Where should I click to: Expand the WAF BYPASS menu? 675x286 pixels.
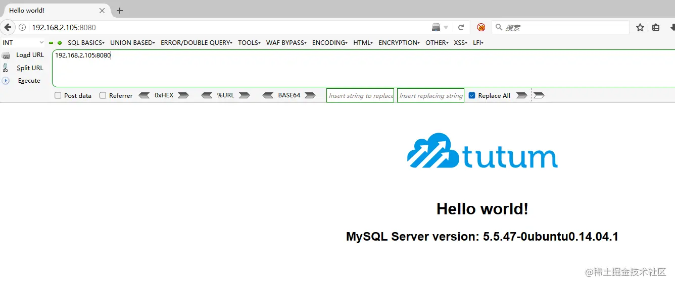pos(286,43)
